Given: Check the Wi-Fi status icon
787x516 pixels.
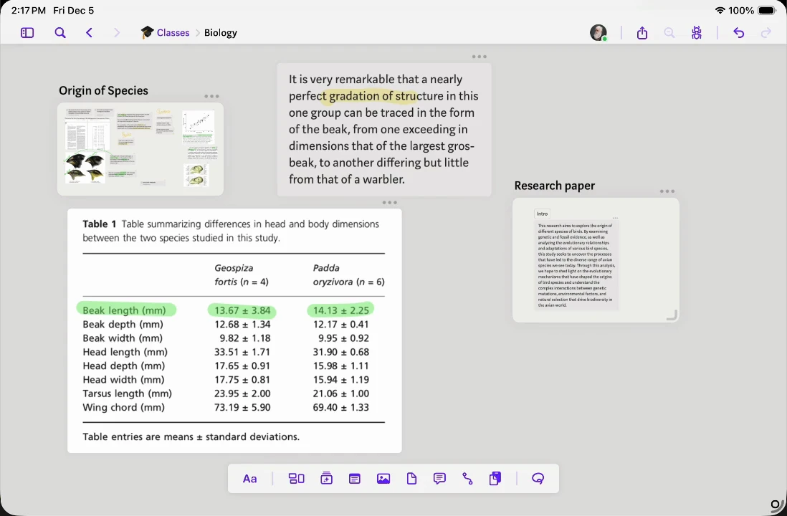Looking at the screenshot, I should 720,10.
